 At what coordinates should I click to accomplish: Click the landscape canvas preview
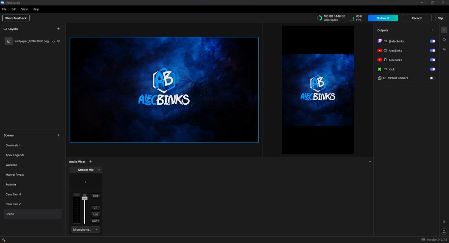[164, 90]
